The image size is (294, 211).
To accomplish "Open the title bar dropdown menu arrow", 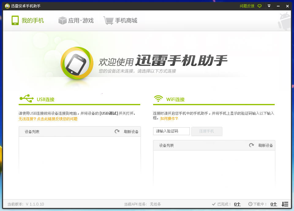I will pyautogui.click(x=269, y=6).
